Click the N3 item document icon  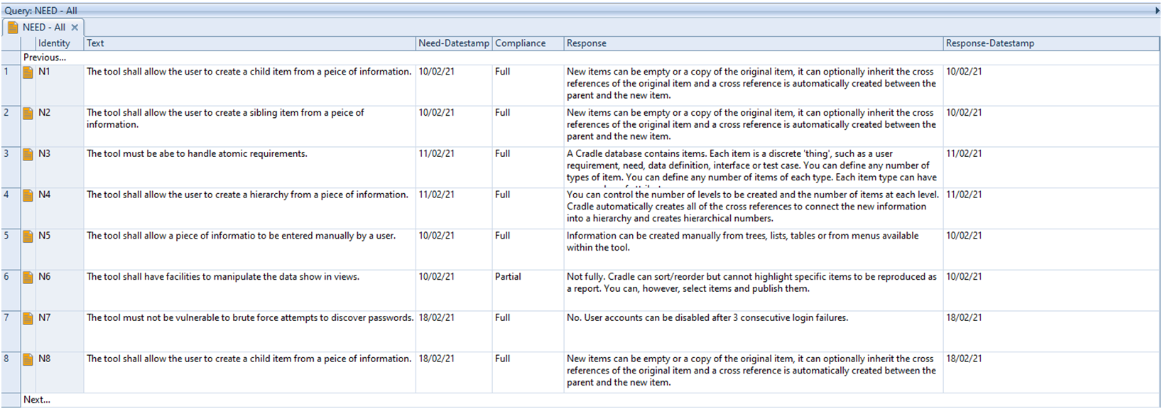(28, 155)
